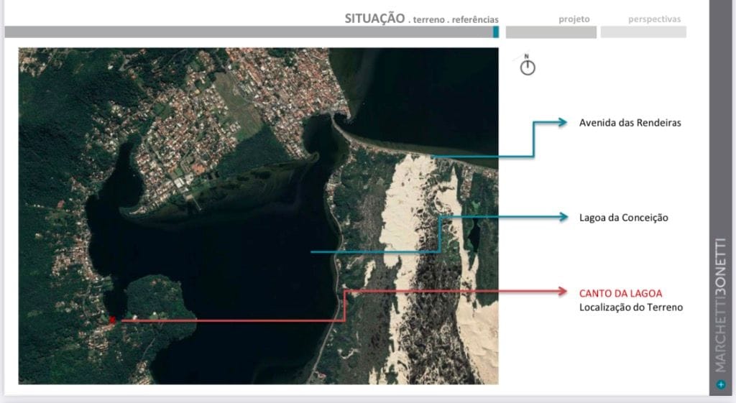Viewport: 736px width, 403px height.
Task: Go to the perspectivas section
Action: point(654,19)
